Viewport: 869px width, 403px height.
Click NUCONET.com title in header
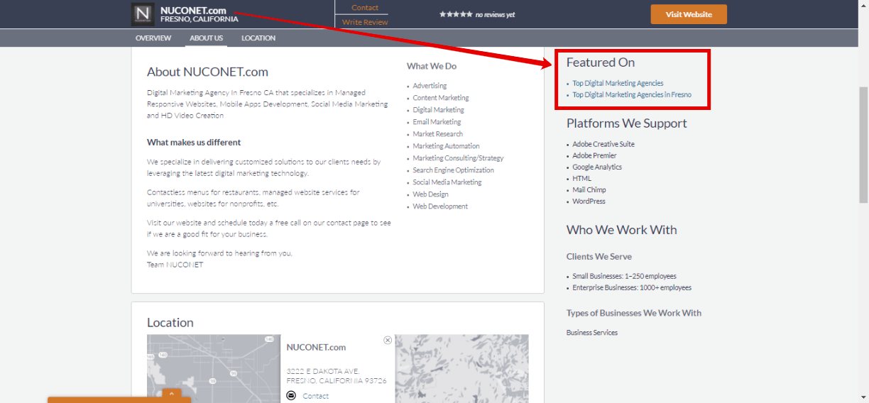point(194,10)
